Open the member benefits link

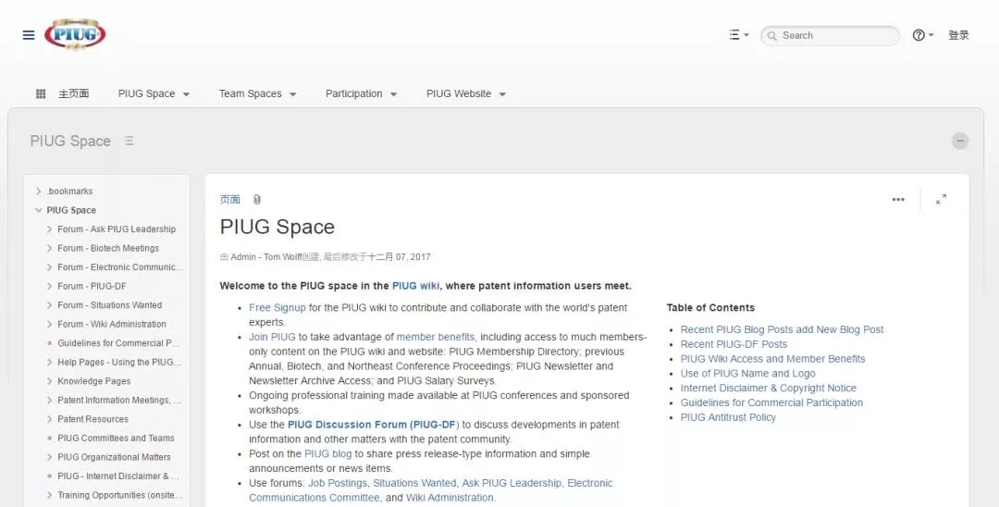click(436, 337)
